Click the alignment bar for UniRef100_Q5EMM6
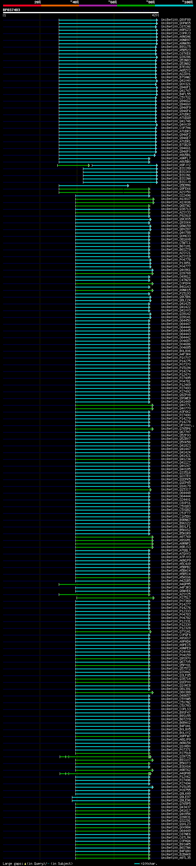Image resolution: width=196 pixels, height=866 pixels. pyautogui.click(x=94, y=186)
